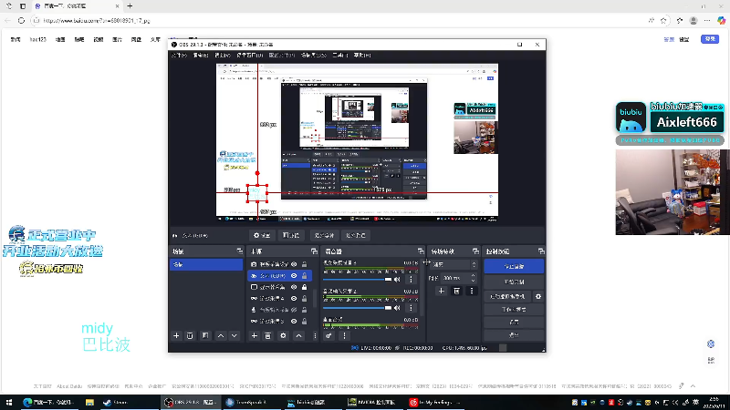
Task: Open mixer footer three-dot menu
Action: pyautogui.click(x=345, y=335)
